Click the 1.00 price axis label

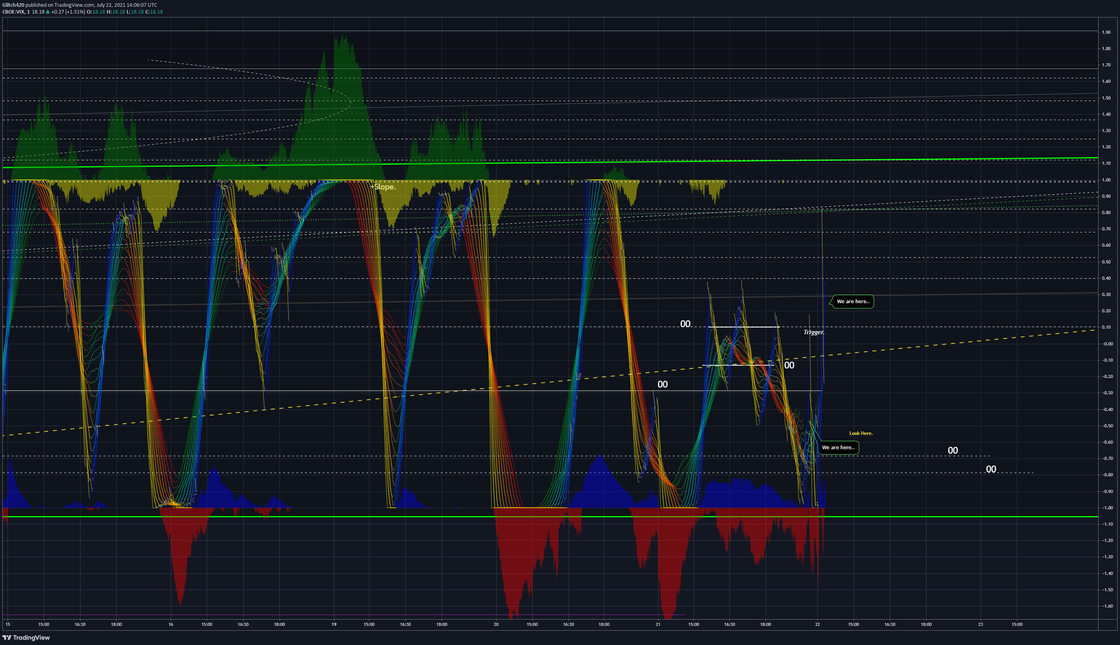pos(1106,180)
